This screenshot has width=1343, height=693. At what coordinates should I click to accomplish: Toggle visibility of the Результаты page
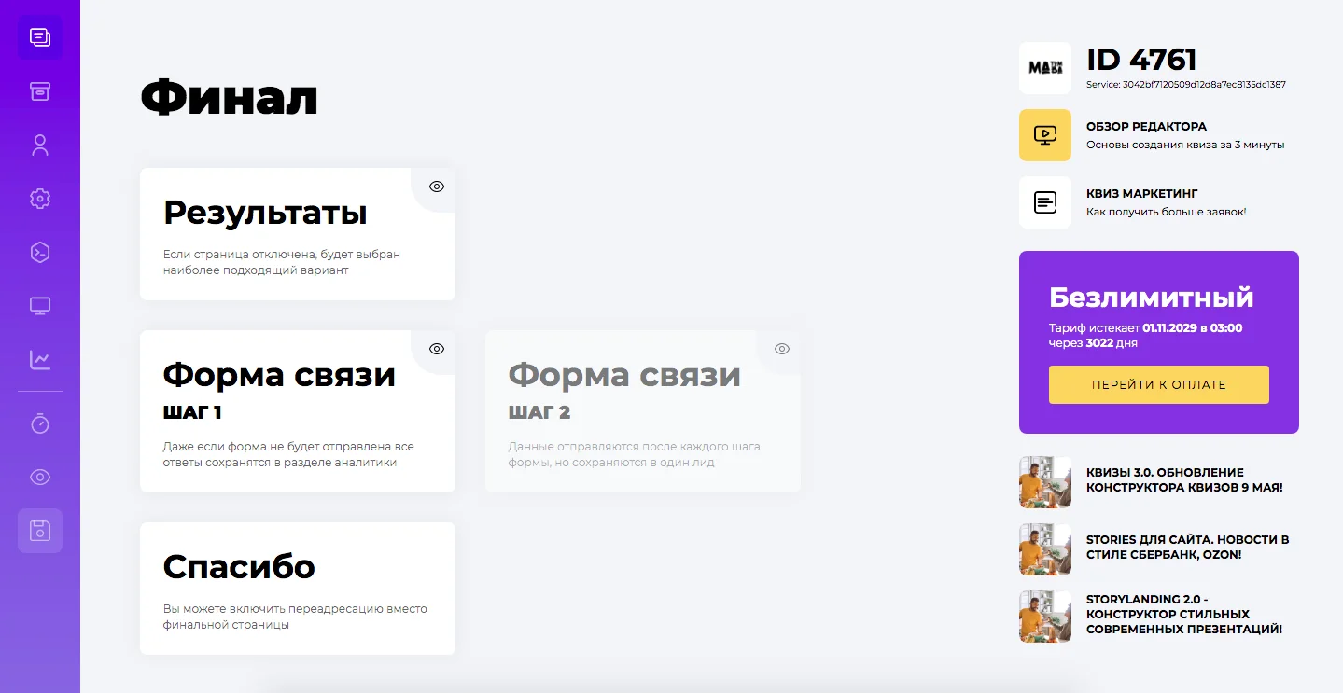pyautogui.click(x=437, y=187)
